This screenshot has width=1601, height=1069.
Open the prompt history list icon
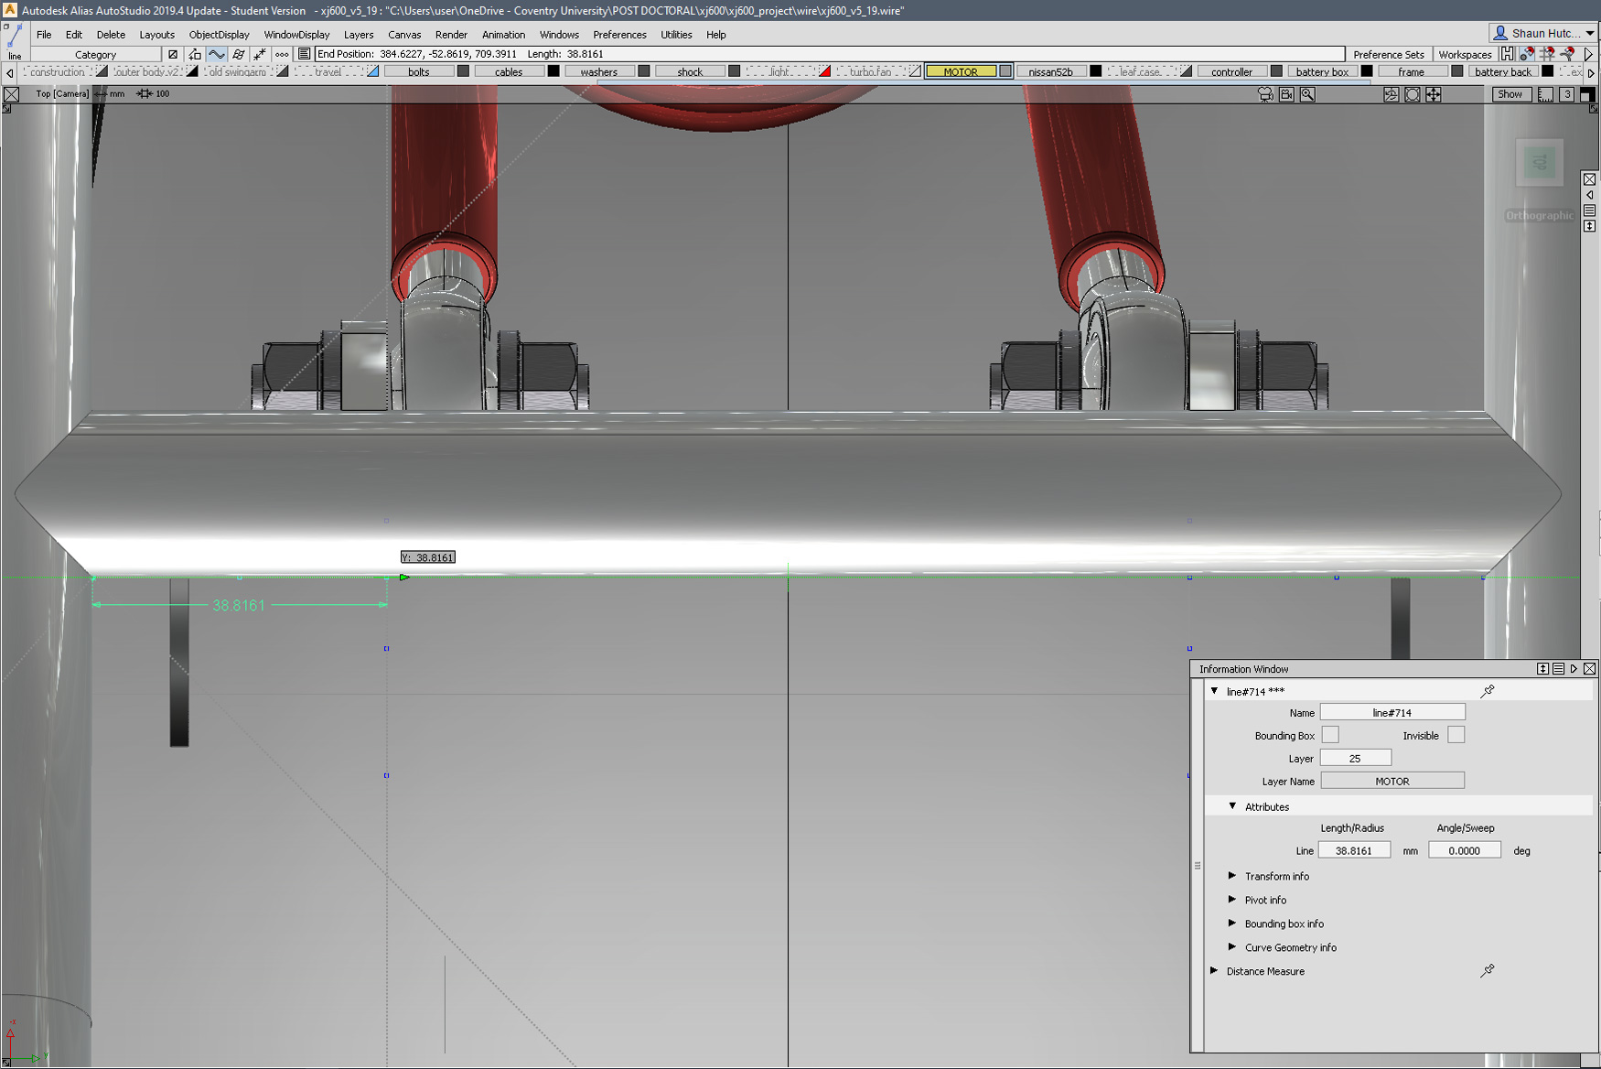pos(304,55)
